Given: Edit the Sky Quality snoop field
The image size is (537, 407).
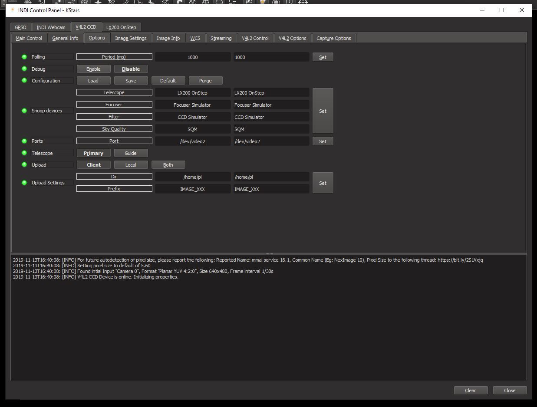Looking at the screenshot, I should point(271,129).
